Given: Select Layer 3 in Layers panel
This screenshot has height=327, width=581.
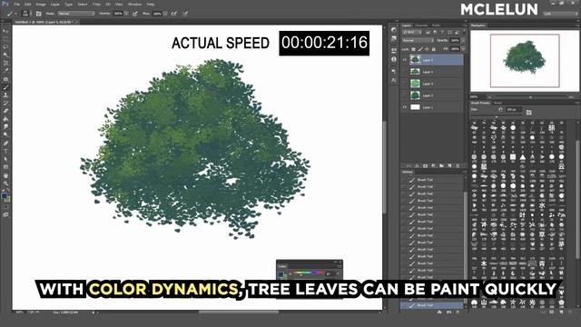Looking at the screenshot, I should coord(432,84).
